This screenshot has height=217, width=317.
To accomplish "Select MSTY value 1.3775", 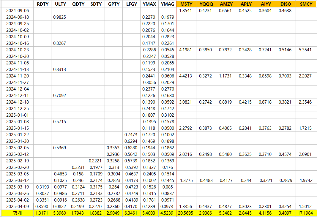I will click(x=186, y=180).
